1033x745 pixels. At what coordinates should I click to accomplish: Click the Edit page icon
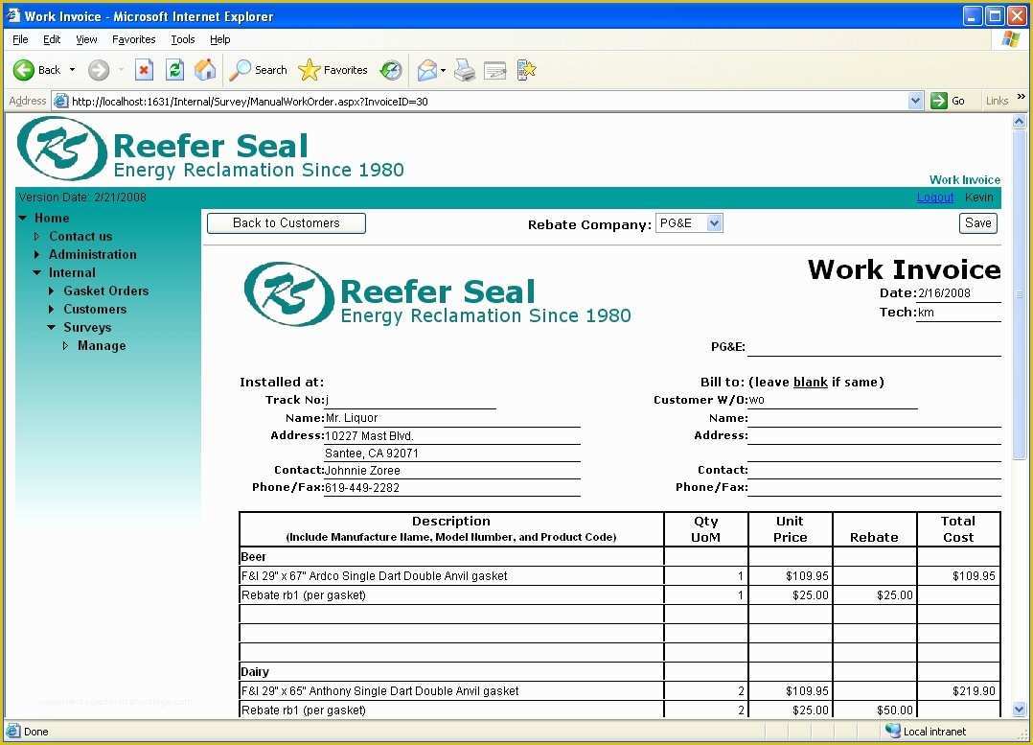tap(494, 70)
